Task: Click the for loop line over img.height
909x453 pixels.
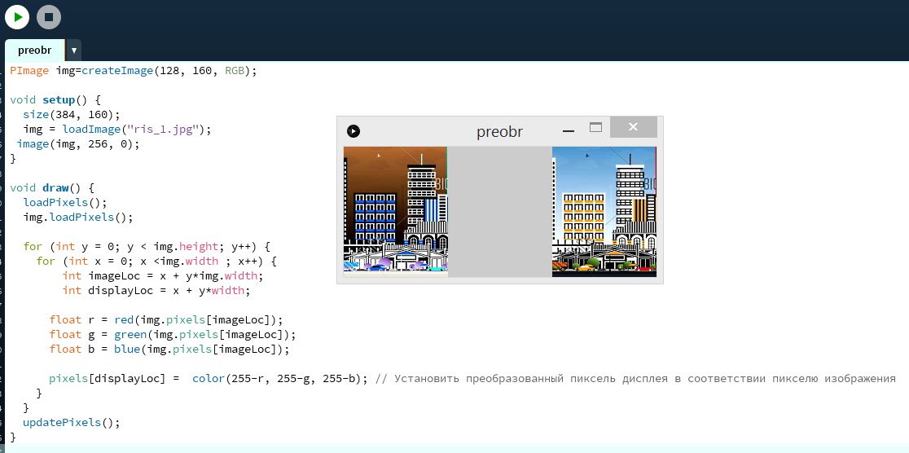Action: 147,247
